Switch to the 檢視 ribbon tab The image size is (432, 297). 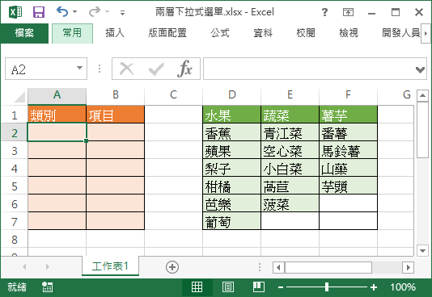[x=348, y=33]
